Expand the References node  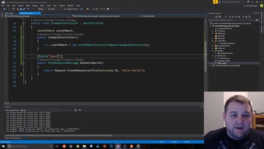coord(213,34)
